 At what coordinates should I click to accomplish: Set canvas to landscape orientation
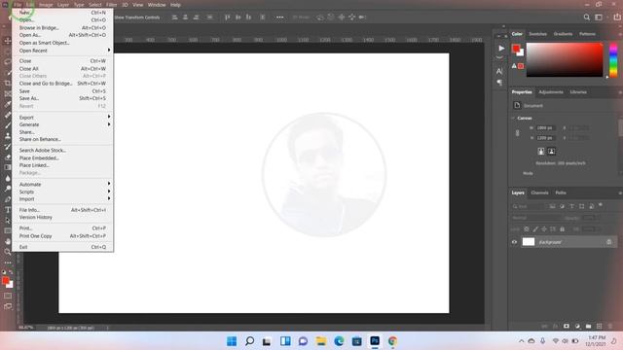point(552,152)
